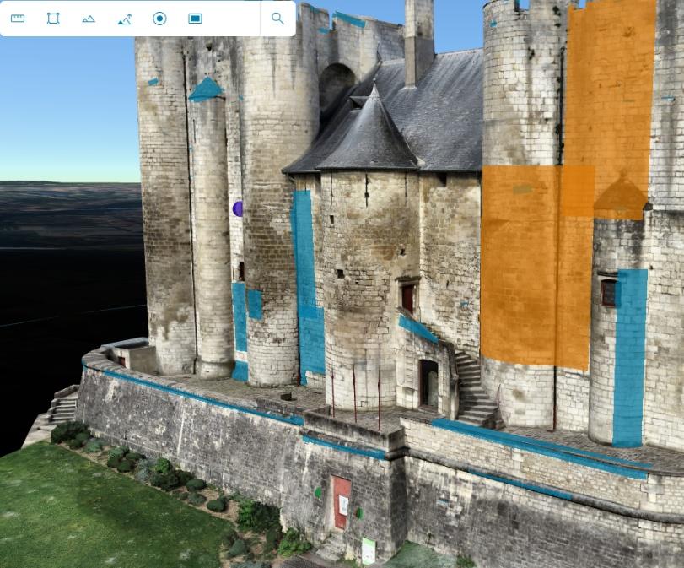
Task: Open the elevation profile mountain tool
Action: point(89,19)
